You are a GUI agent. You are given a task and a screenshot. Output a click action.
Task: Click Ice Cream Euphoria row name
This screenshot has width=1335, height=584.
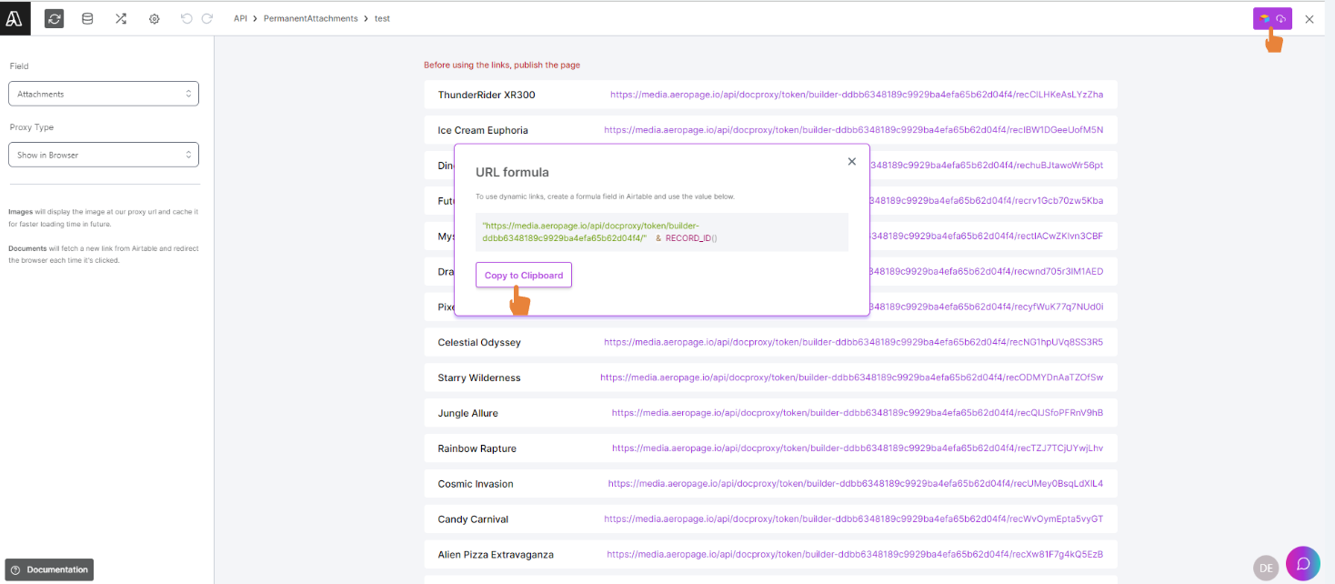483,130
